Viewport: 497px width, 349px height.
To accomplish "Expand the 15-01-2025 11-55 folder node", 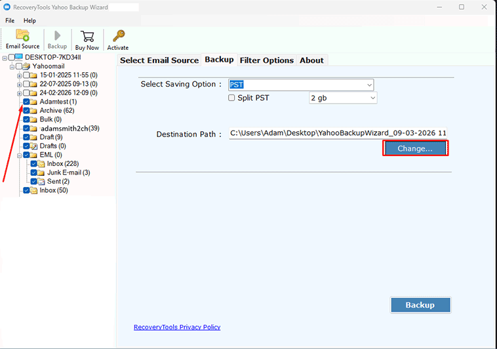I will 19,76.
